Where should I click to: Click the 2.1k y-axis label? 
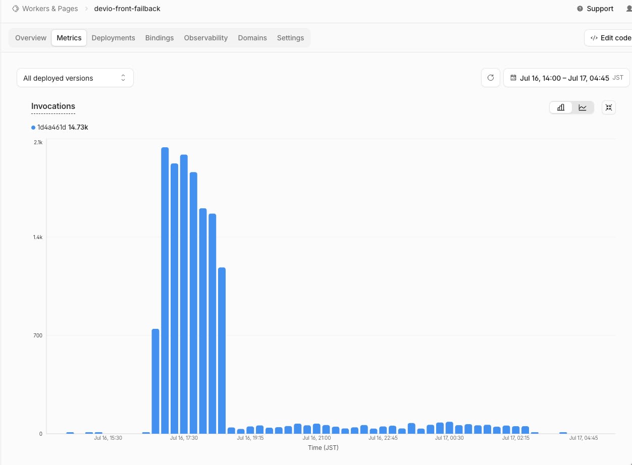[38, 142]
